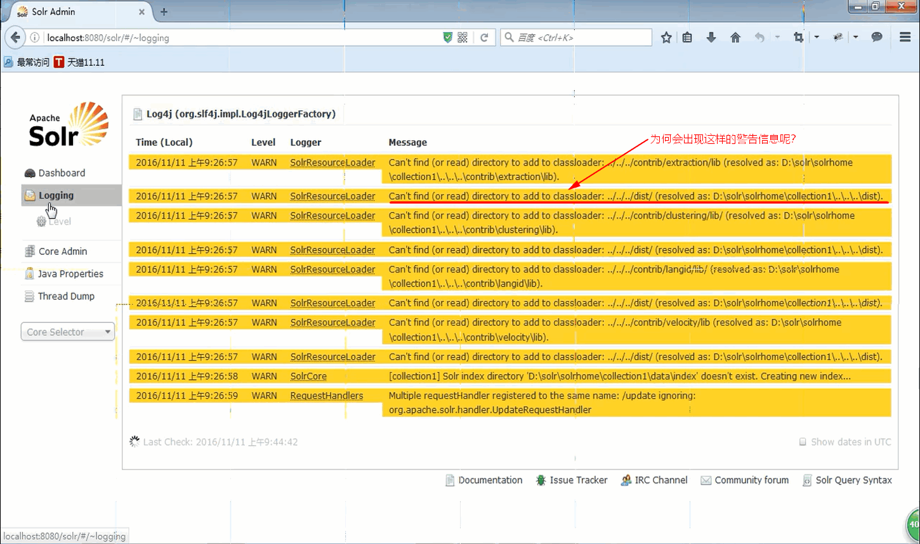Image resolution: width=920 pixels, height=544 pixels.
Task: Click the Firefox home button
Action: (735, 37)
